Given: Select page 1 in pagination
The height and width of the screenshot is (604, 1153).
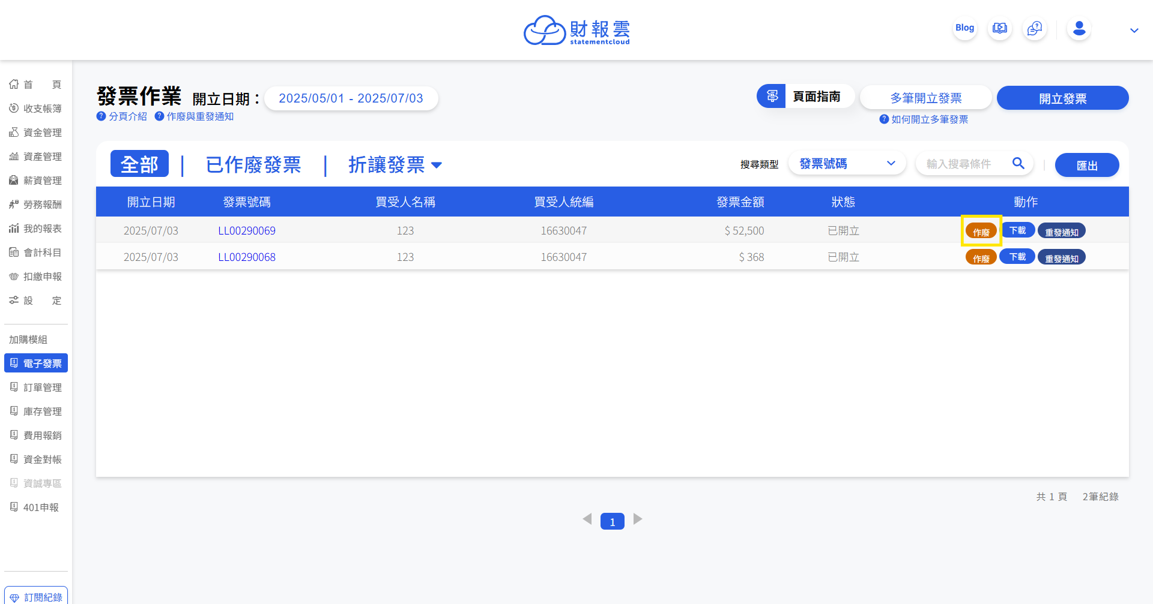Looking at the screenshot, I should (613, 521).
